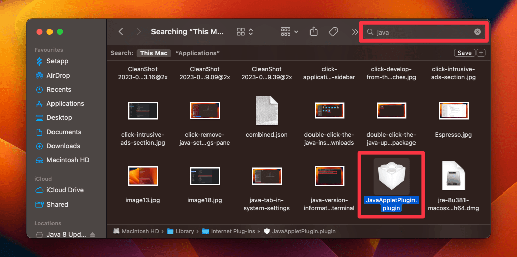
Task: Select java-version-informat...terminal thumbnail
Action: click(329, 176)
